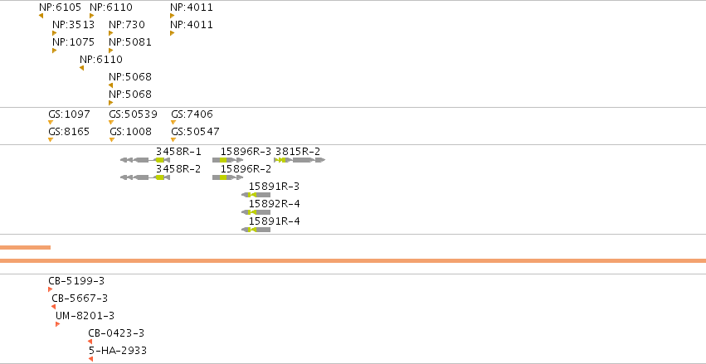Select the right-pointing NP:6110 marker

pos(92,16)
